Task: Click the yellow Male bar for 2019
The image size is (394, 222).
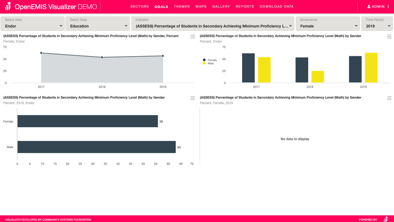Action: 371,67
